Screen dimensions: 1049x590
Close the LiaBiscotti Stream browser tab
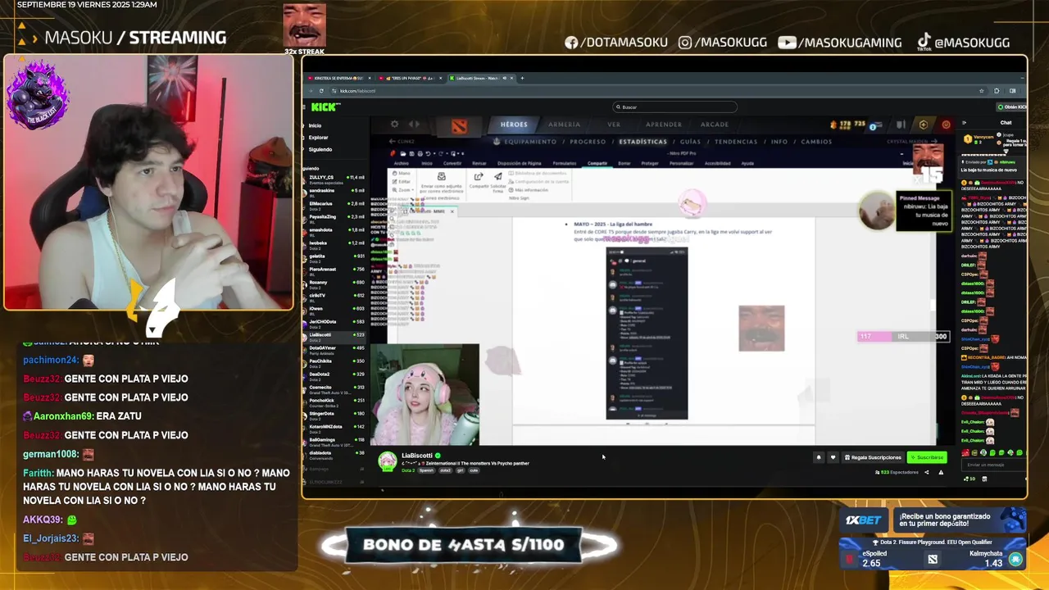511,78
